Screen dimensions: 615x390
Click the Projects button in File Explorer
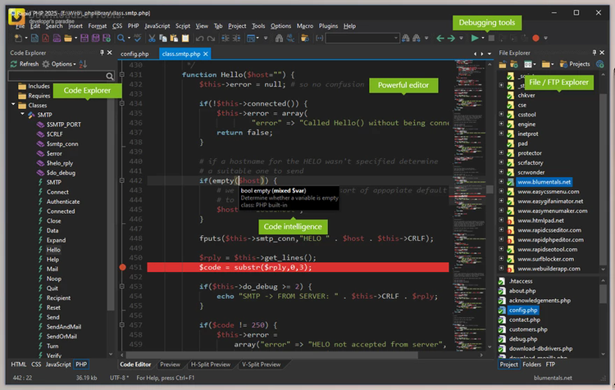pos(575,64)
